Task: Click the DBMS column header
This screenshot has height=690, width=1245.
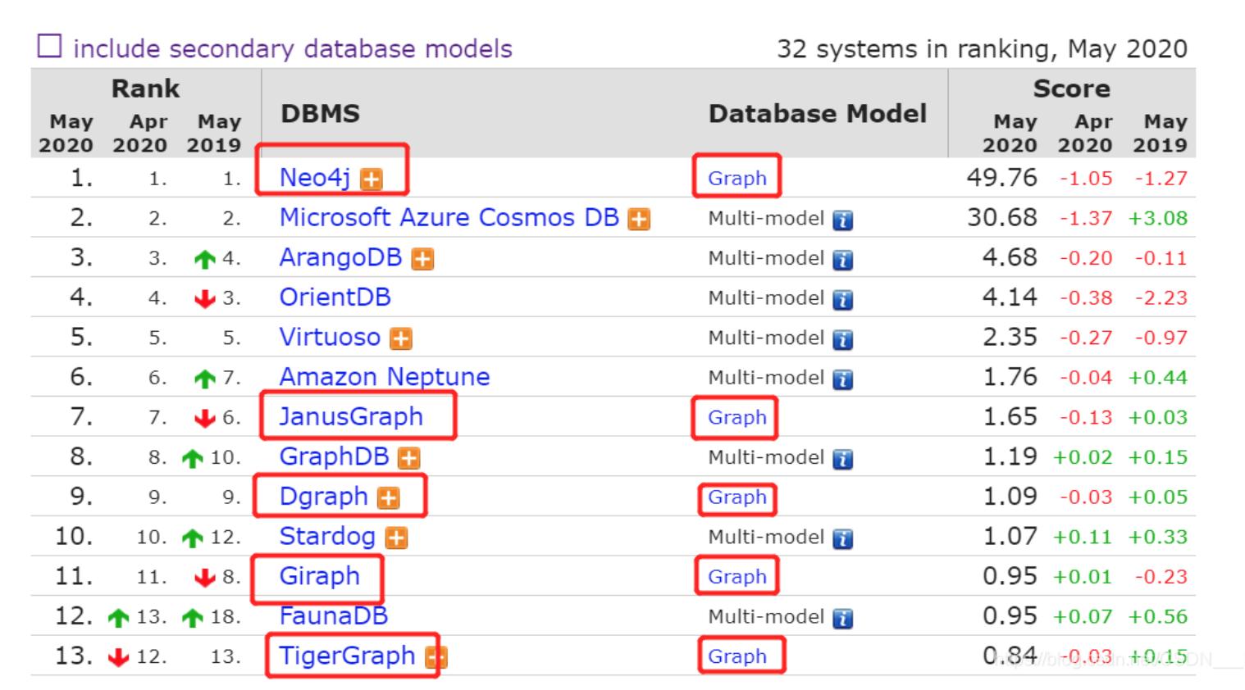Action: pyautogui.click(x=321, y=113)
